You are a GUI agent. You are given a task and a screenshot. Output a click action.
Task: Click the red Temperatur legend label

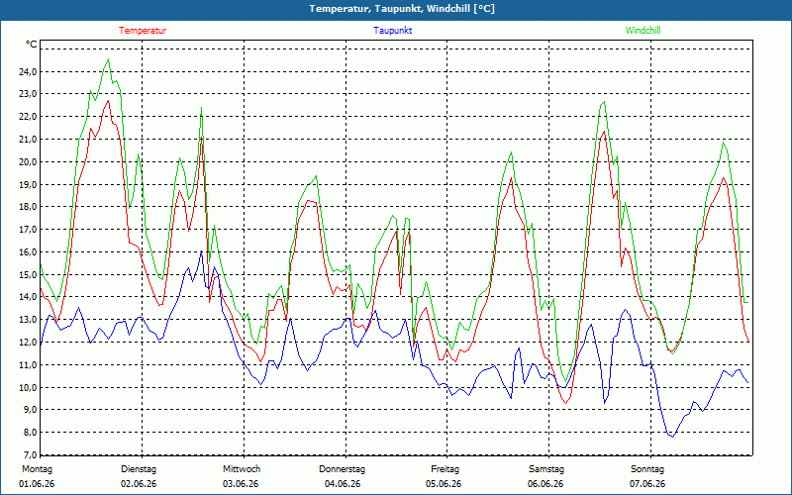click(143, 31)
